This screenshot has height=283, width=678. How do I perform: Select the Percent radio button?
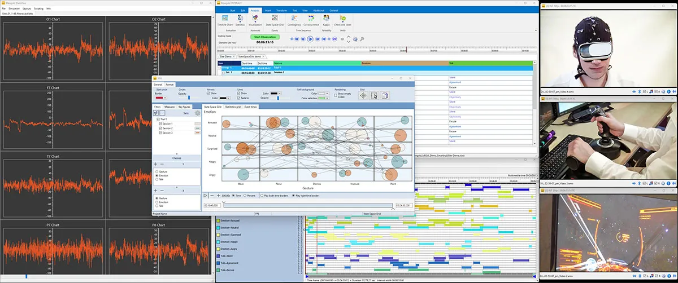pyautogui.click(x=245, y=196)
